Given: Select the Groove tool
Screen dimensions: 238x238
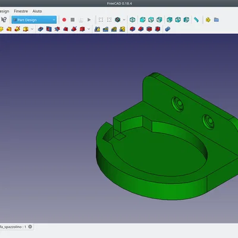Looking at the screenshot, I should point(57,29).
